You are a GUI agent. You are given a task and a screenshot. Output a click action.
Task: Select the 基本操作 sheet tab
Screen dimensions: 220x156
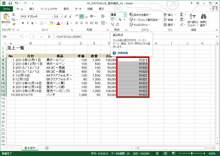tap(30, 148)
